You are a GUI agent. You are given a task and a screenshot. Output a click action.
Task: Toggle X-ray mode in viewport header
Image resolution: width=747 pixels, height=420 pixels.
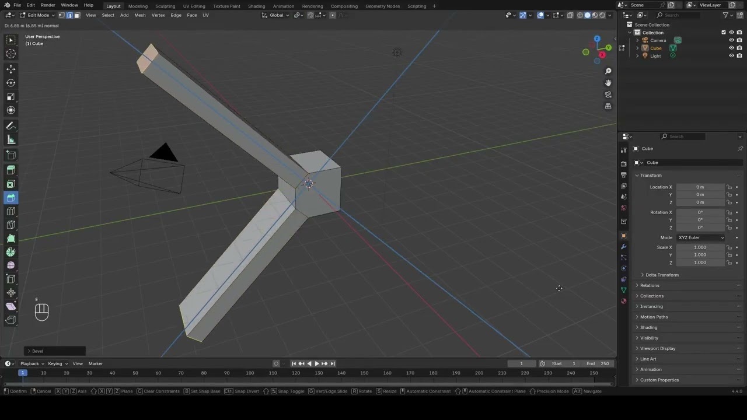click(570, 15)
